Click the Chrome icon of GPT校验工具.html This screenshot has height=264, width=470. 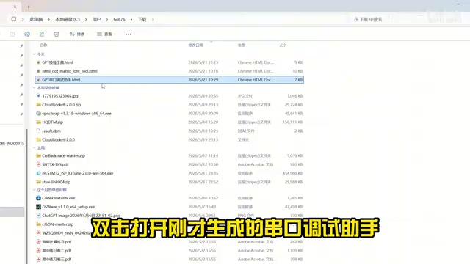pyautogui.click(x=38, y=62)
